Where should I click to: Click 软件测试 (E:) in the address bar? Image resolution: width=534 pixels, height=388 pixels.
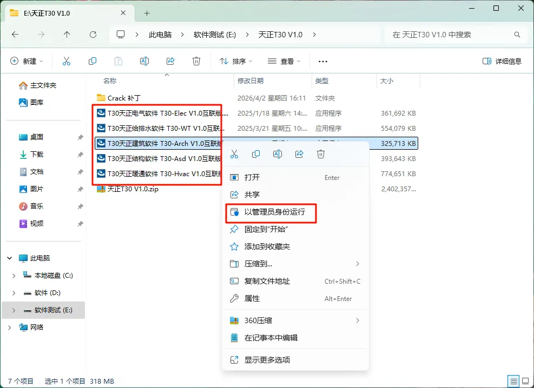tap(215, 35)
